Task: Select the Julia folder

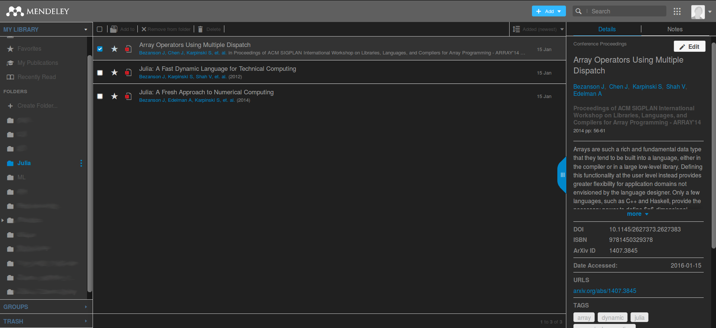Action: [24, 163]
